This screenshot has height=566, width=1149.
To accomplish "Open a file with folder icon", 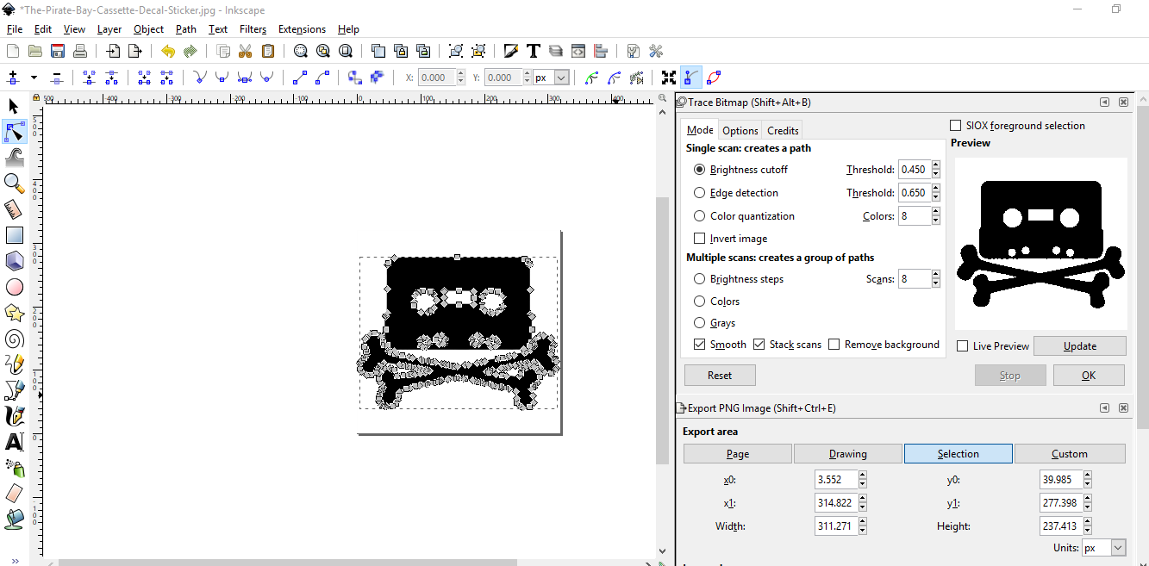I will tap(35, 51).
